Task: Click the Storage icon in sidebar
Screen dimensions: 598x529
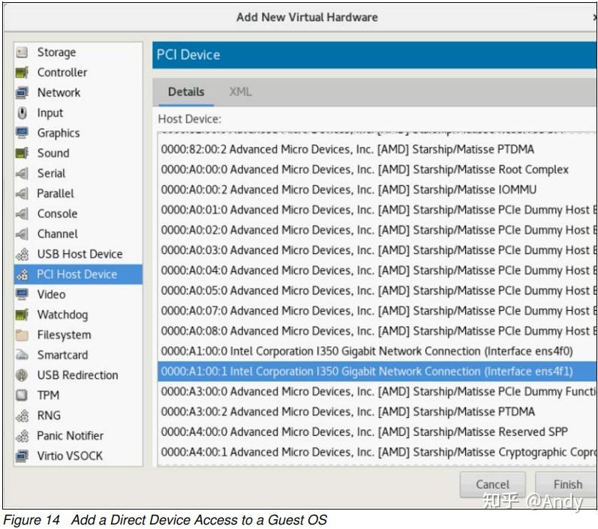Action: tap(22, 52)
